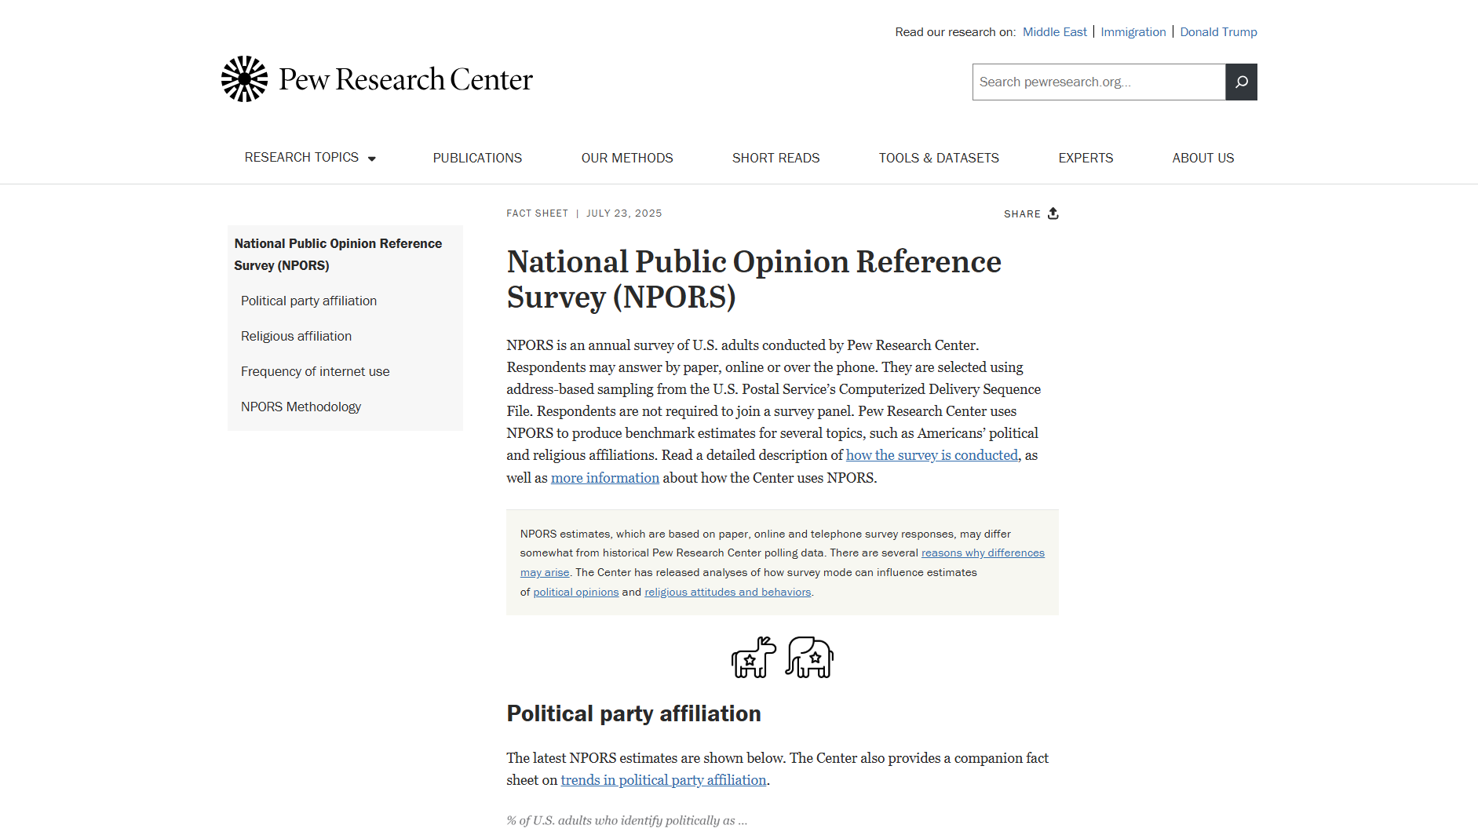1478x828 pixels.
Task: Follow the 'how the survey is conducted' link
Action: click(931, 455)
